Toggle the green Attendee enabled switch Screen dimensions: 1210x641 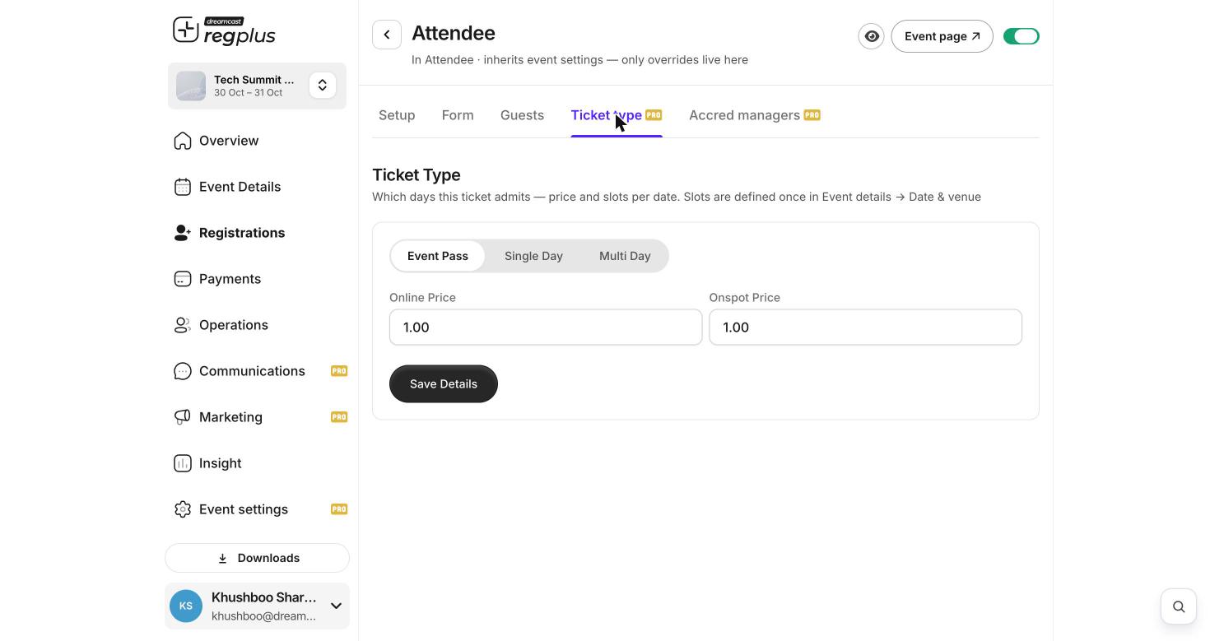[x=1022, y=36]
